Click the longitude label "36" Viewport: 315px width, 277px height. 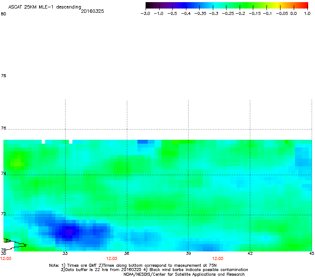pyautogui.click(x=126, y=254)
